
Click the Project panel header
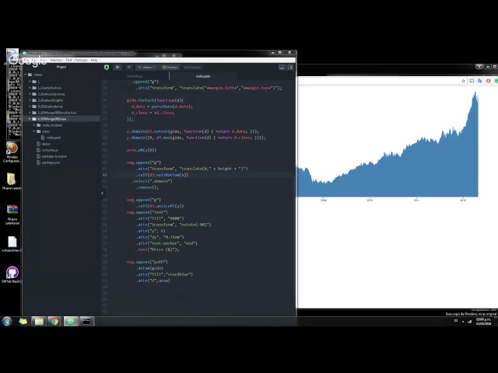coord(61,67)
